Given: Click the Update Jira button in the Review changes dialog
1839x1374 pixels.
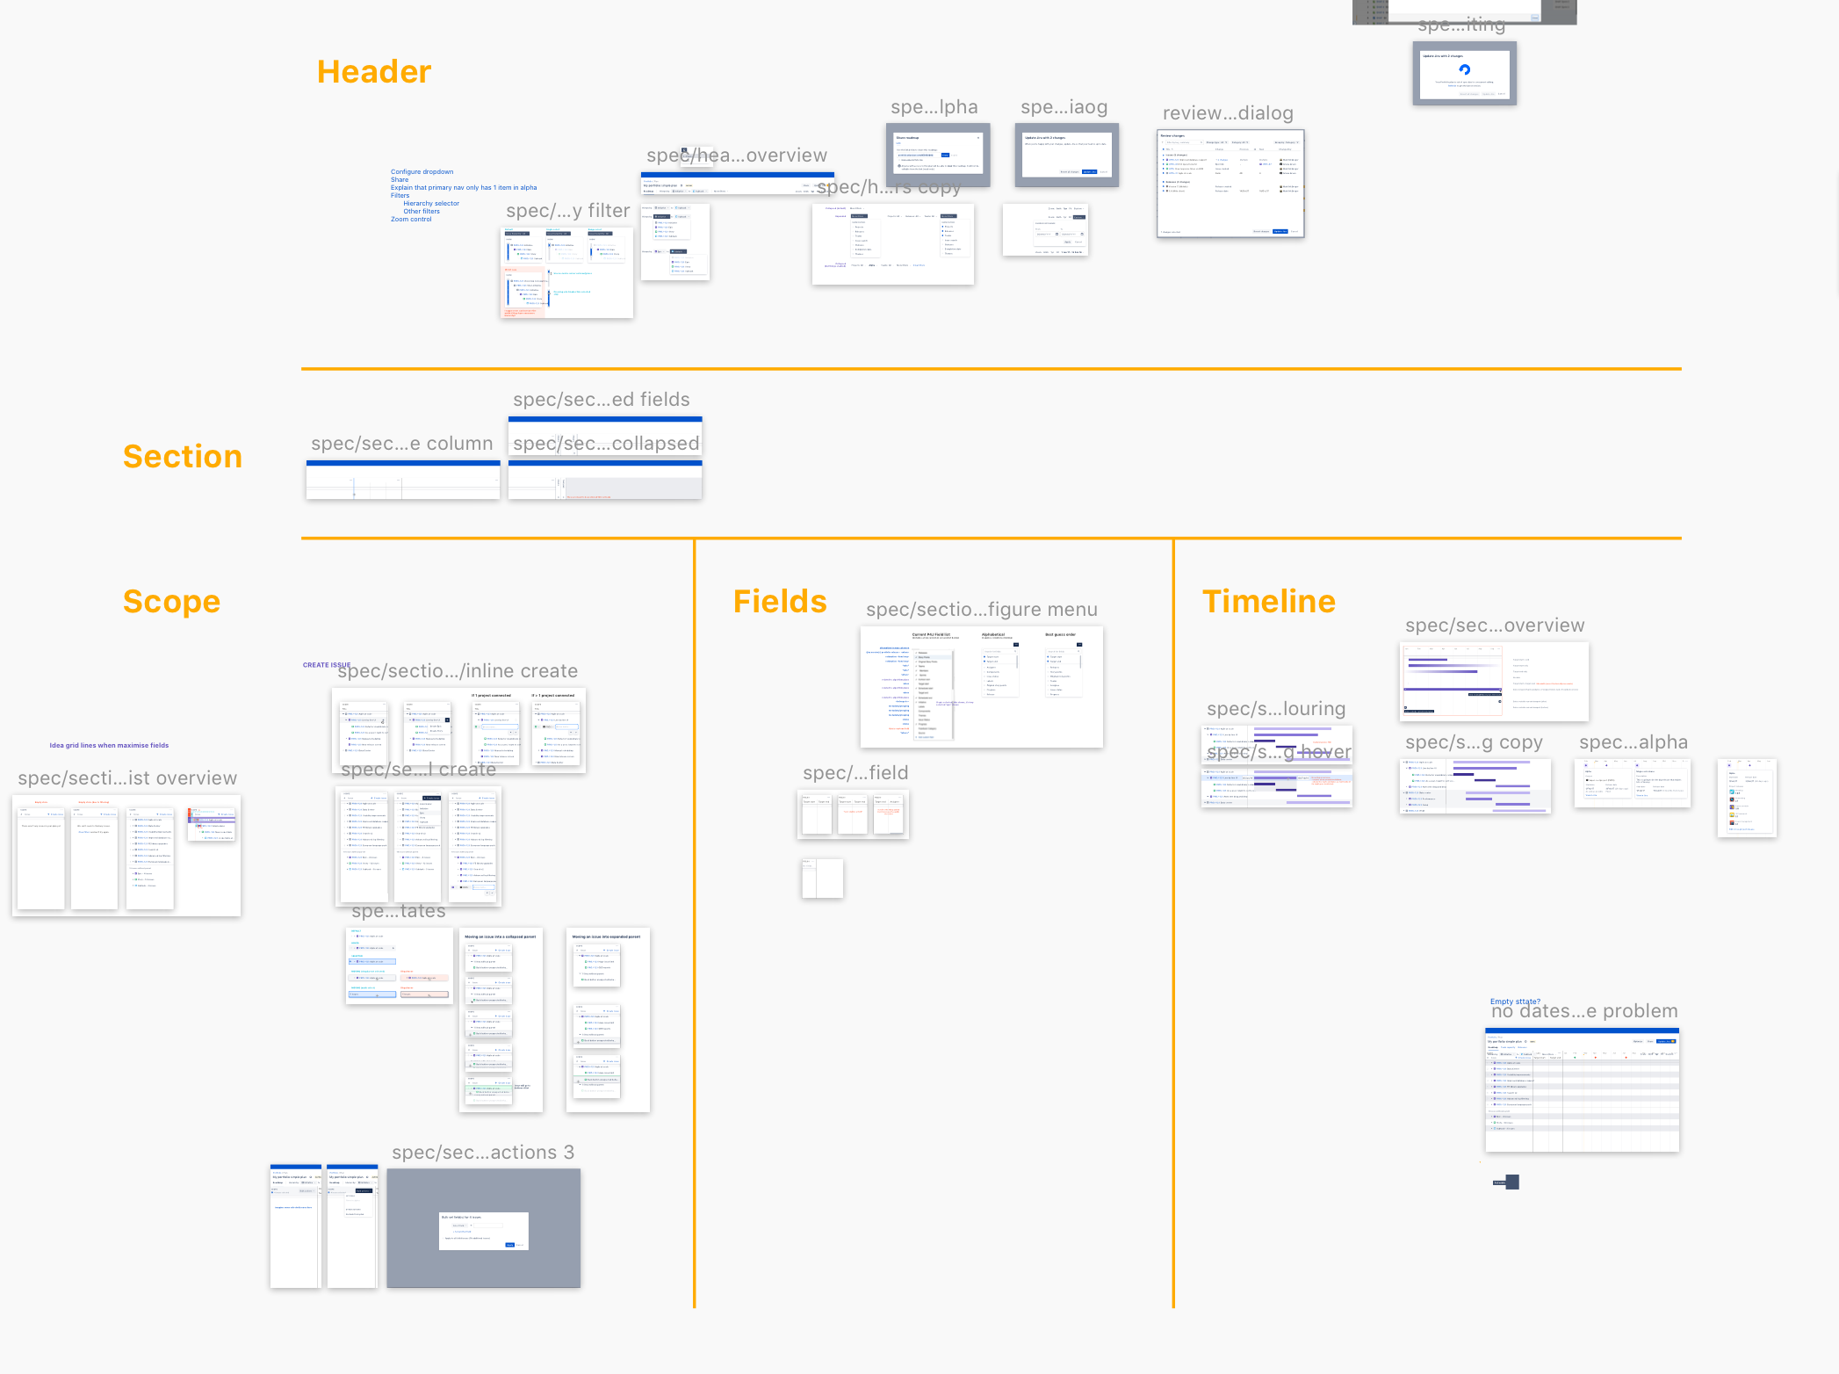Looking at the screenshot, I should click(x=1280, y=232).
